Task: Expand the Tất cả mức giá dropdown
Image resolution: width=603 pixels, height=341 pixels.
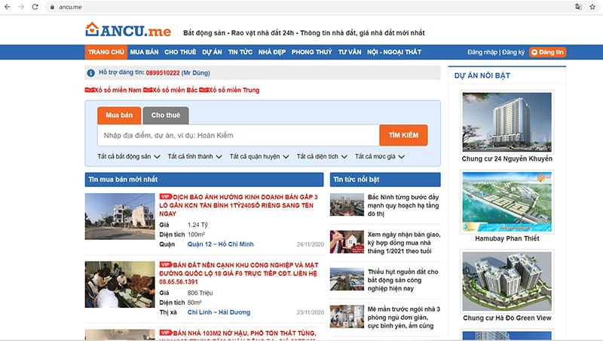Action: [380, 156]
